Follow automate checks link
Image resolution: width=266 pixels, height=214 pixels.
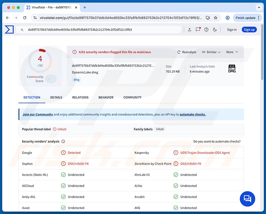tap(193, 114)
